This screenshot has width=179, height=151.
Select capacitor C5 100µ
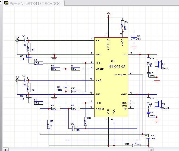[x=66, y=88]
